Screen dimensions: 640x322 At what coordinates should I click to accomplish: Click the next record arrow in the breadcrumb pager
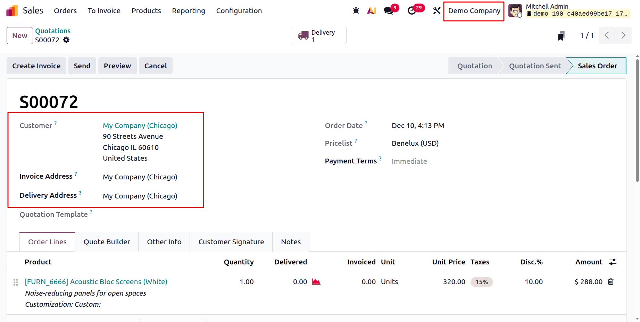[623, 35]
